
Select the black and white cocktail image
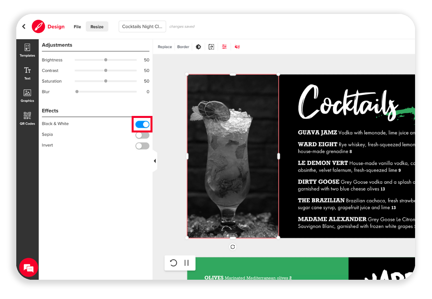click(233, 156)
